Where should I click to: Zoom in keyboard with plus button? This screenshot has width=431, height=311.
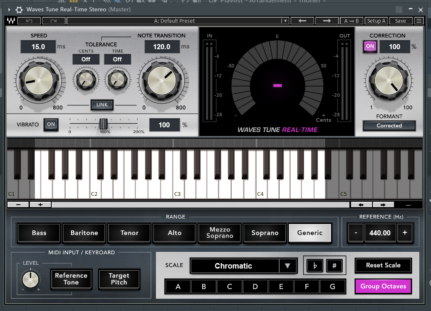40,205
